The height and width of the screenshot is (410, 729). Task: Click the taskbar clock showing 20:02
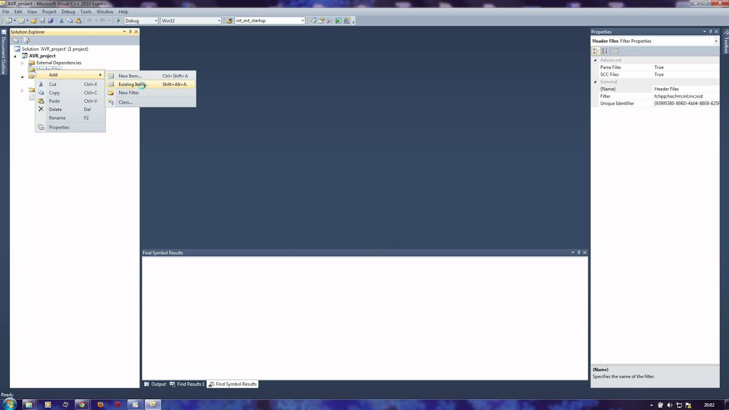pos(709,405)
